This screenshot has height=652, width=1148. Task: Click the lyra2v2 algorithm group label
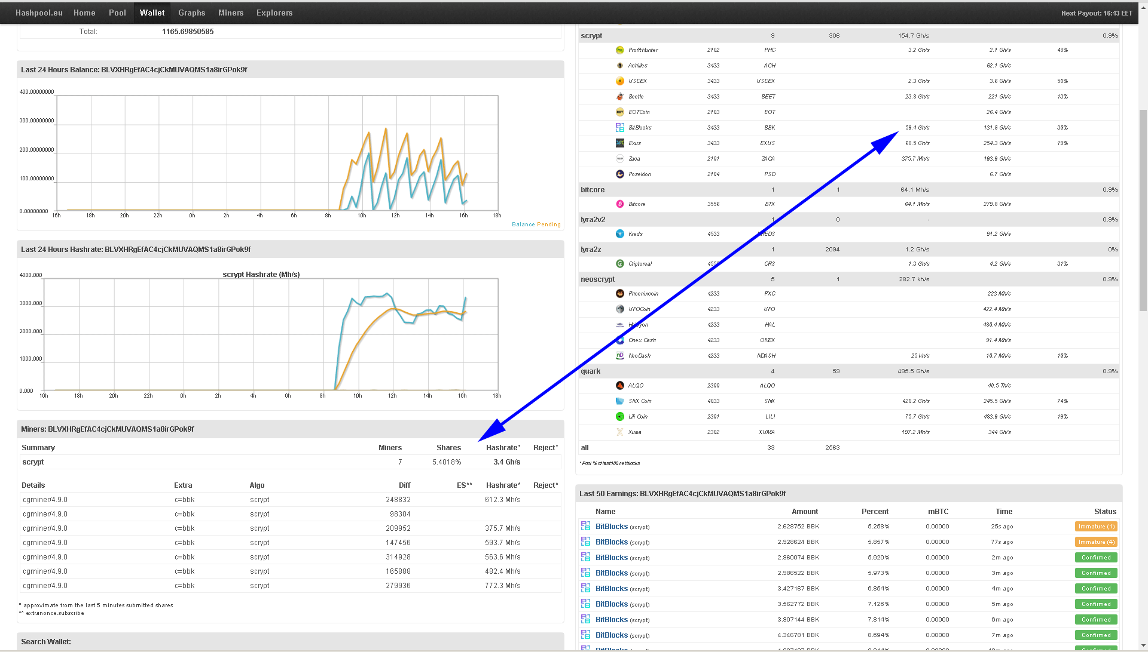coord(593,220)
